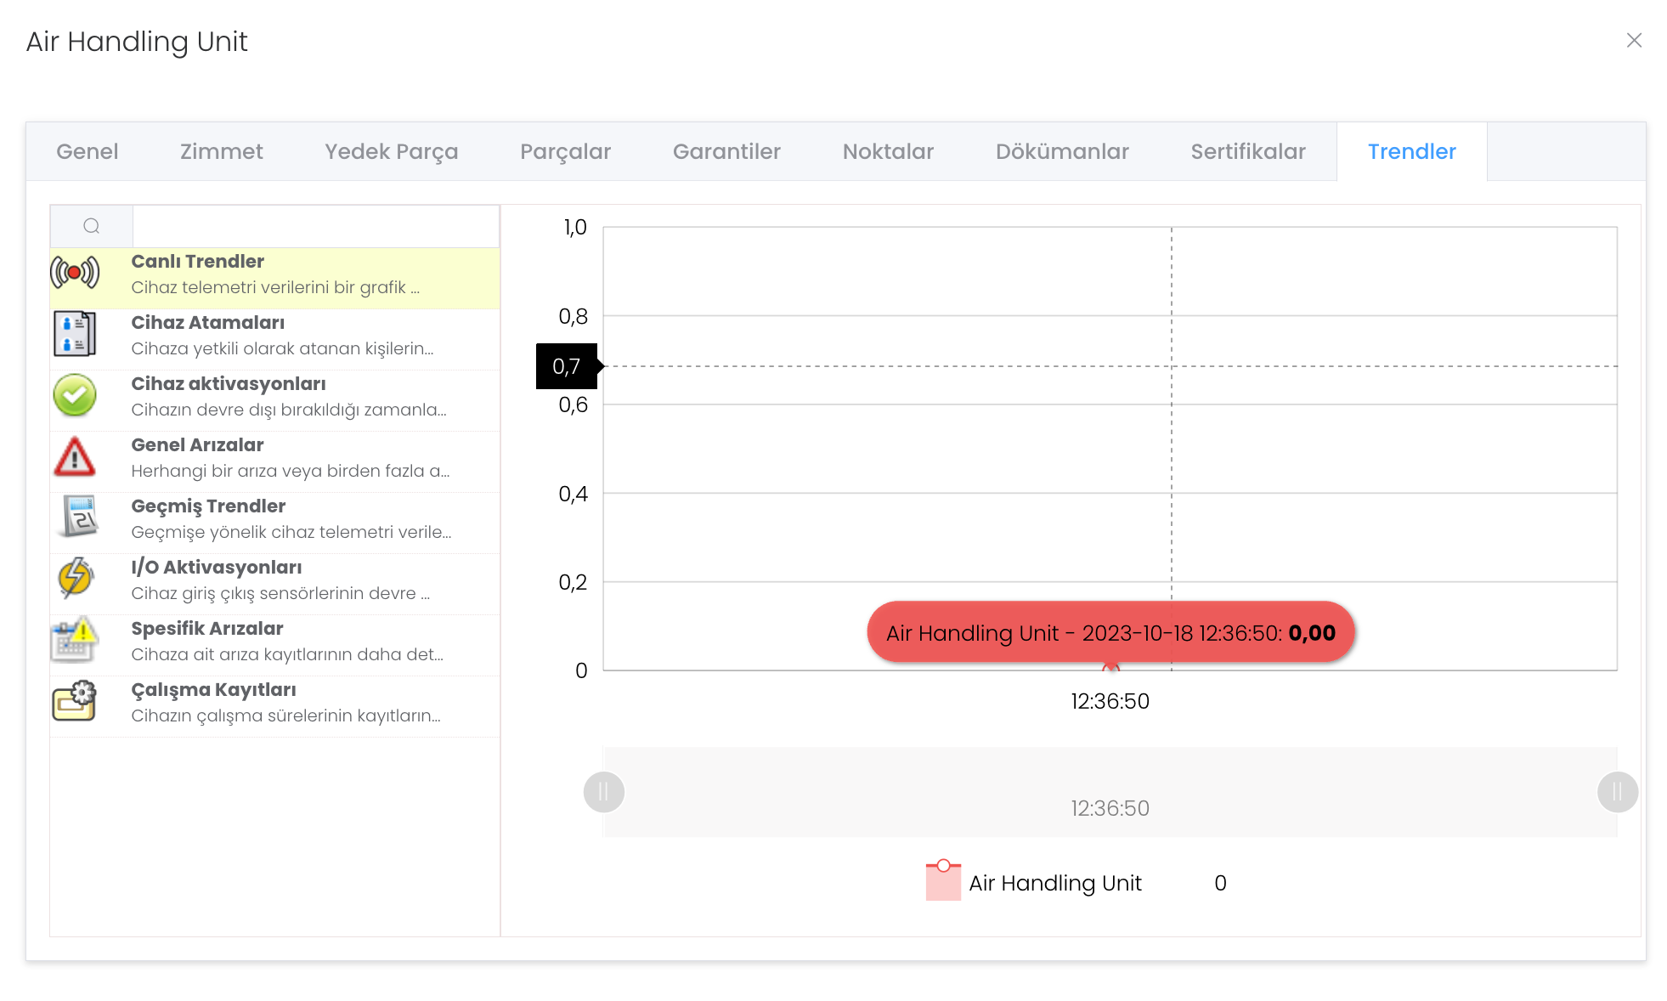Select the Sertifikalar tab

1247,151
